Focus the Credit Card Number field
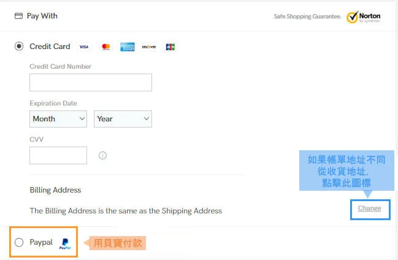The width and height of the screenshot is (398, 260). (91, 83)
